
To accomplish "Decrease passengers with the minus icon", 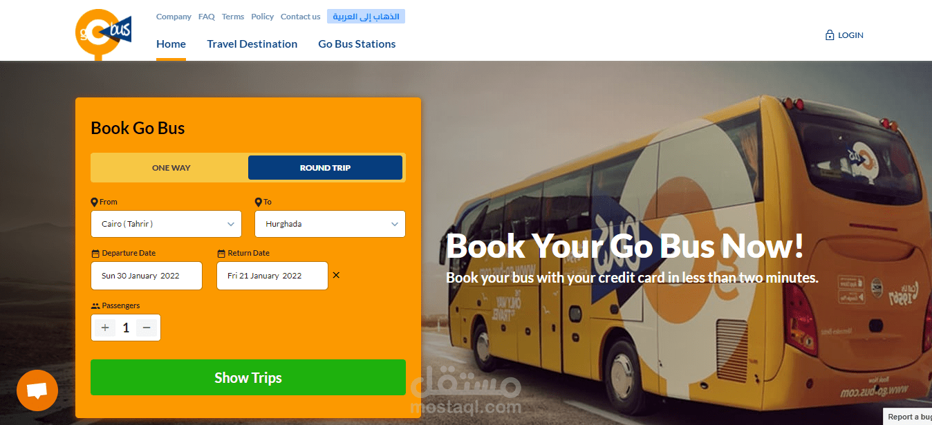I will click(146, 328).
